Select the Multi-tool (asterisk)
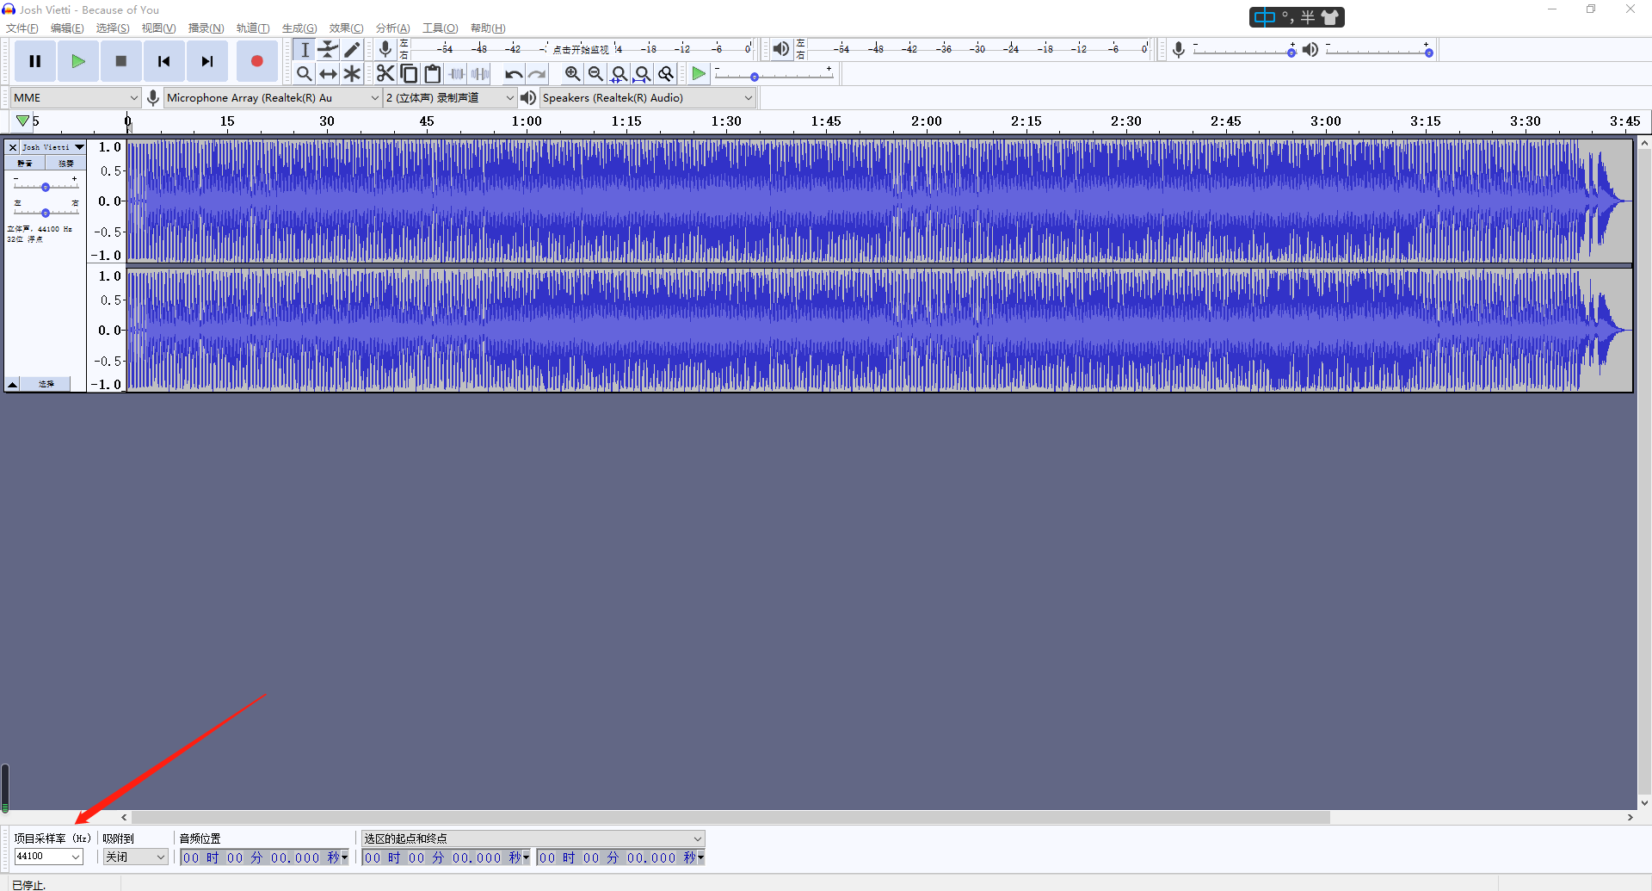The width and height of the screenshot is (1652, 891). [352, 74]
